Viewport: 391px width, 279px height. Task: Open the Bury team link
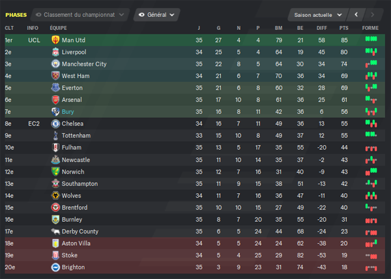click(x=68, y=111)
